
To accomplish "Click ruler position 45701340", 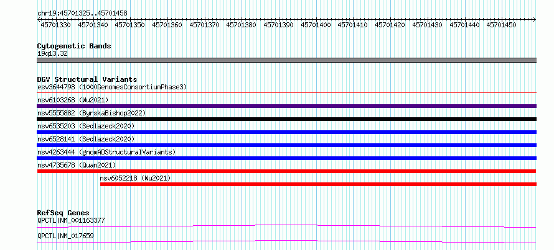I will coord(93,25).
